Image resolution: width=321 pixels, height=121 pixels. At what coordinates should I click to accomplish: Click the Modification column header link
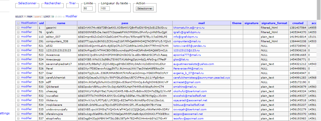(x=29, y=23)
